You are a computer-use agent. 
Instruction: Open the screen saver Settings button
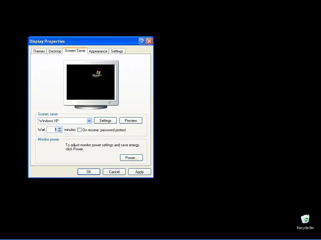pos(105,121)
